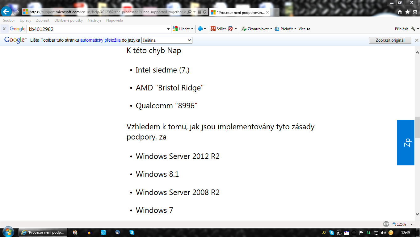Click Přihlásit to sign in
The height and width of the screenshot is (237, 420).
click(401, 29)
